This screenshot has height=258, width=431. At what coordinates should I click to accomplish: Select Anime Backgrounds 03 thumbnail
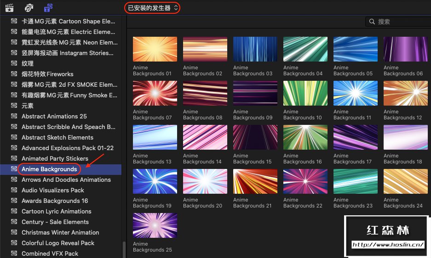point(255,49)
